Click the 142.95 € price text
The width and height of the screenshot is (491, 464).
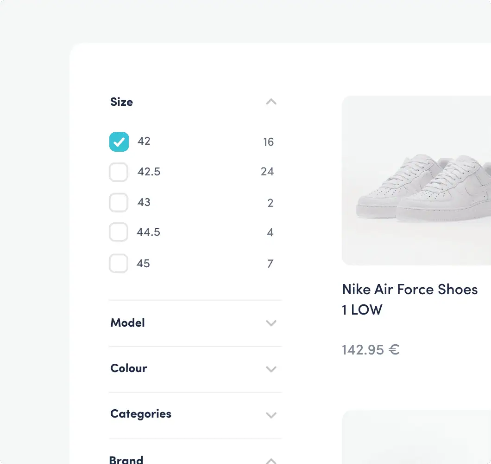(371, 349)
